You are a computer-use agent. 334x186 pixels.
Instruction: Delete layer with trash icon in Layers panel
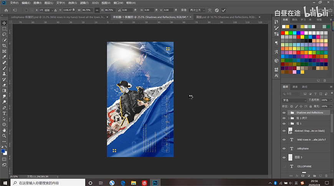[326, 176]
